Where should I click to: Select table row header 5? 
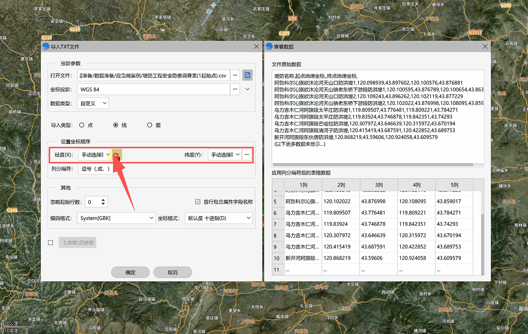(278, 201)
